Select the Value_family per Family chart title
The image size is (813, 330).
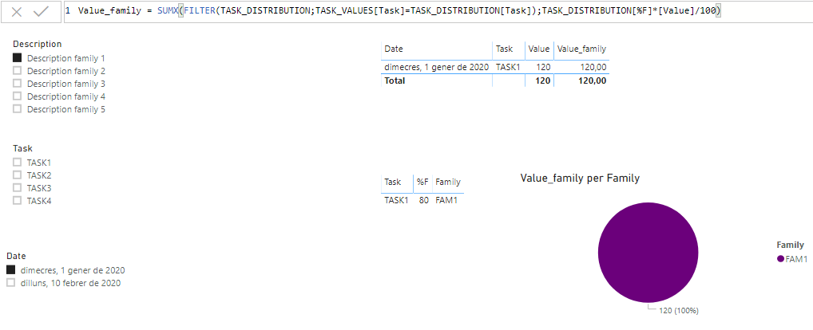(580, 179)
